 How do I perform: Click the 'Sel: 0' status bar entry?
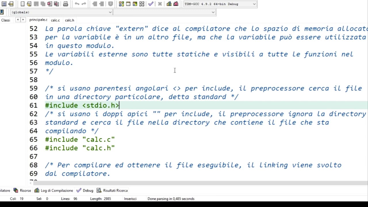pyautogui.click(x=42, y=199)
